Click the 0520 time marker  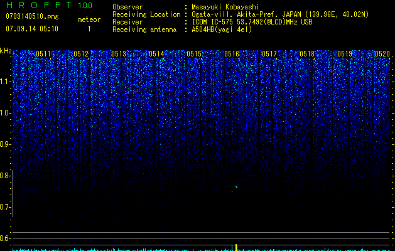pyautogui.click(x=382, y=54)
